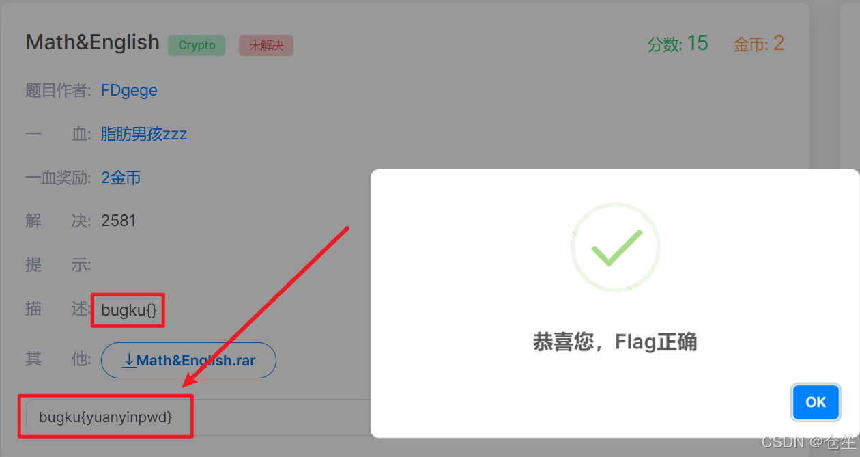This screenshot has height=457, width=860.
Task: Click the OK button in the dialog
Action: [x=816, y=402]
